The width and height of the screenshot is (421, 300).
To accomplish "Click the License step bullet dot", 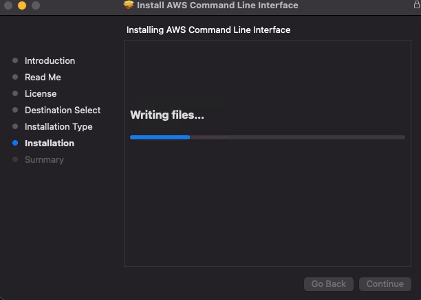I will 15,93.
